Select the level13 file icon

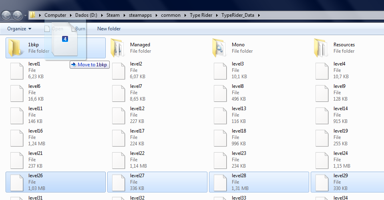coord(220,116)
